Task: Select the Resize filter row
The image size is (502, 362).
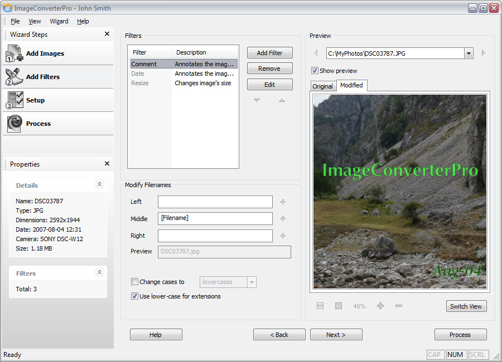Action: (x=184, y=83)
